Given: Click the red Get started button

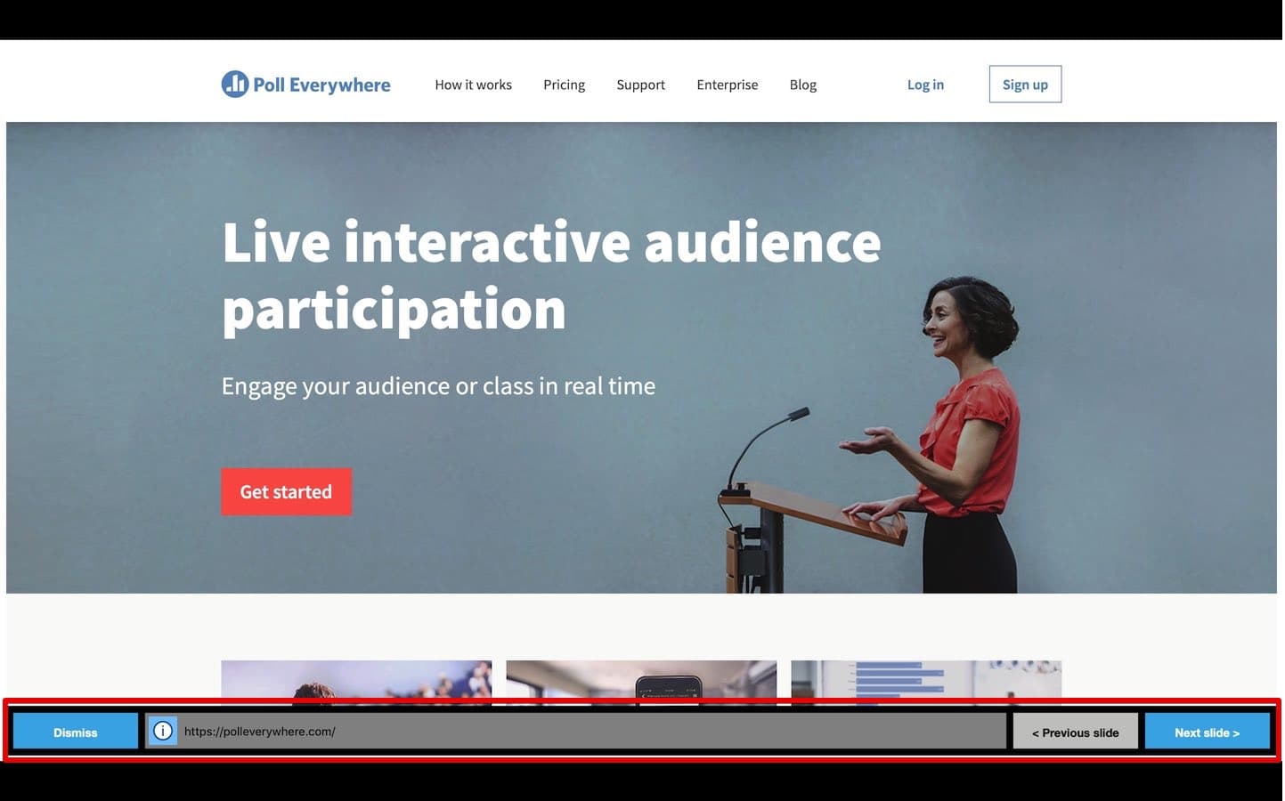Looking at the screenshot, I should (x=286, y=491).
